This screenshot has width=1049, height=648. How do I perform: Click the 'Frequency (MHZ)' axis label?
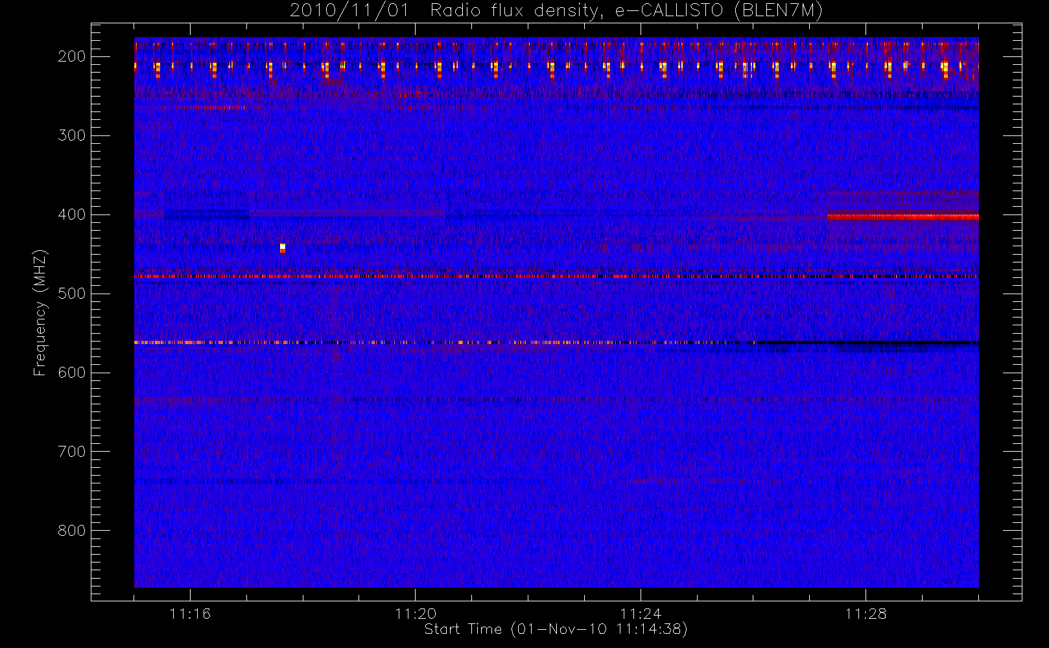click(x=40, y=312)
